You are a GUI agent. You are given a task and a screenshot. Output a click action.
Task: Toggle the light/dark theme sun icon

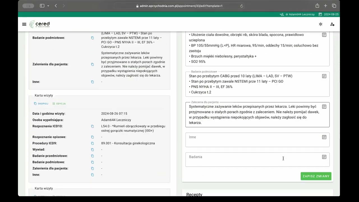tap(321, 24)
